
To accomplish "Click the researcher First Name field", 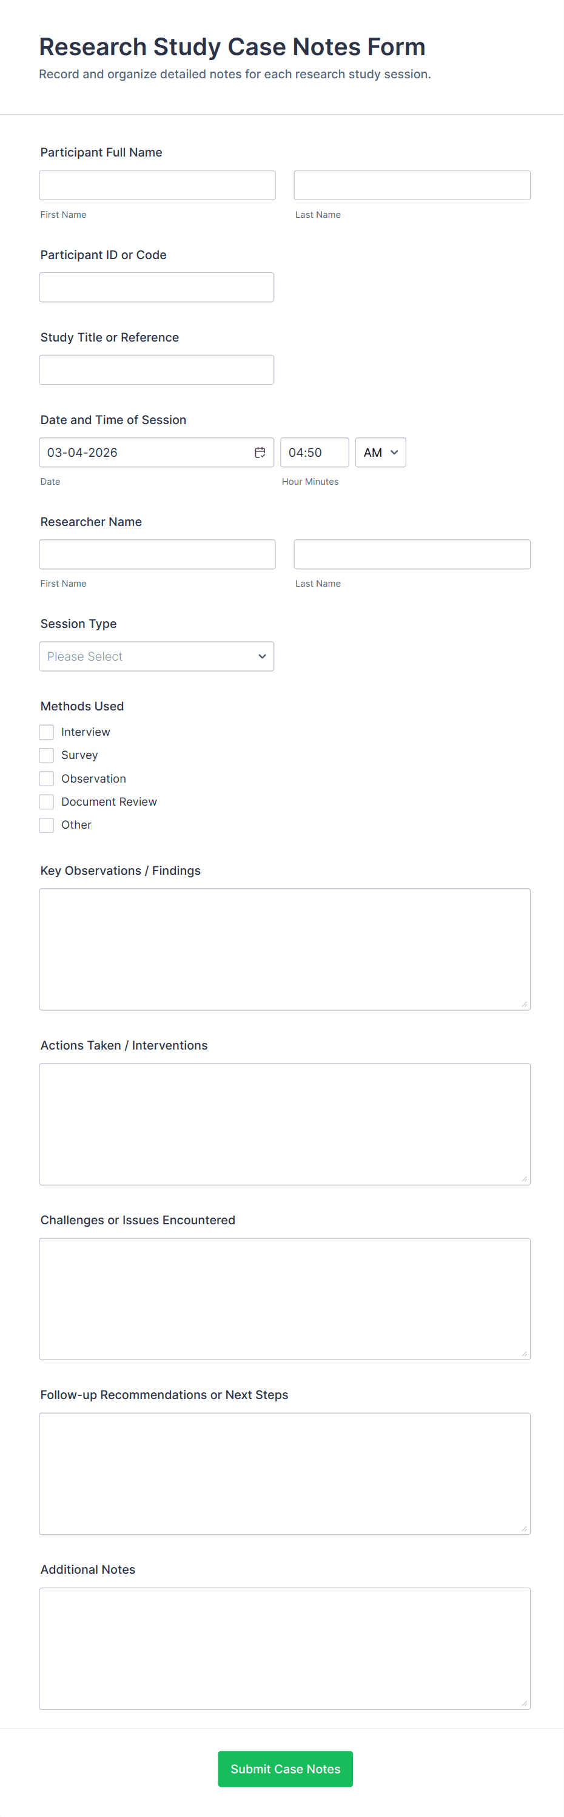I will 157,555.
